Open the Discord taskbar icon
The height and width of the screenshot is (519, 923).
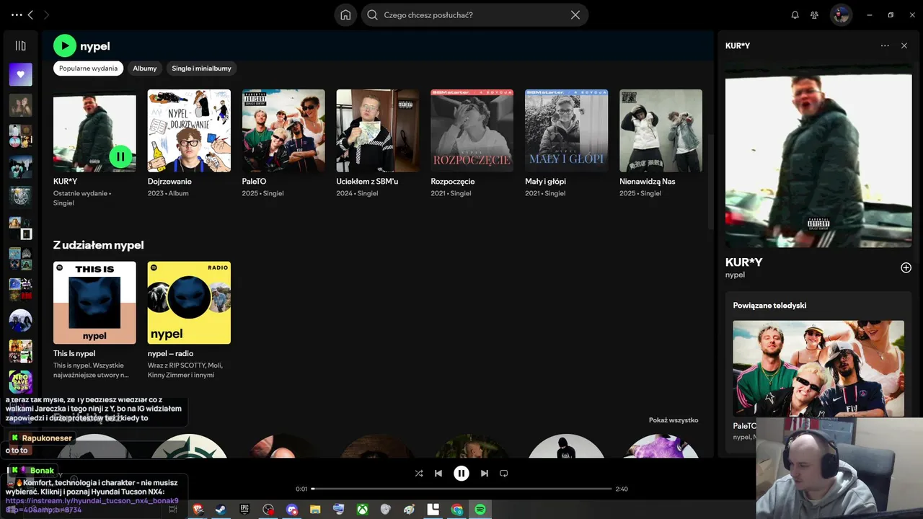[291, 510]
